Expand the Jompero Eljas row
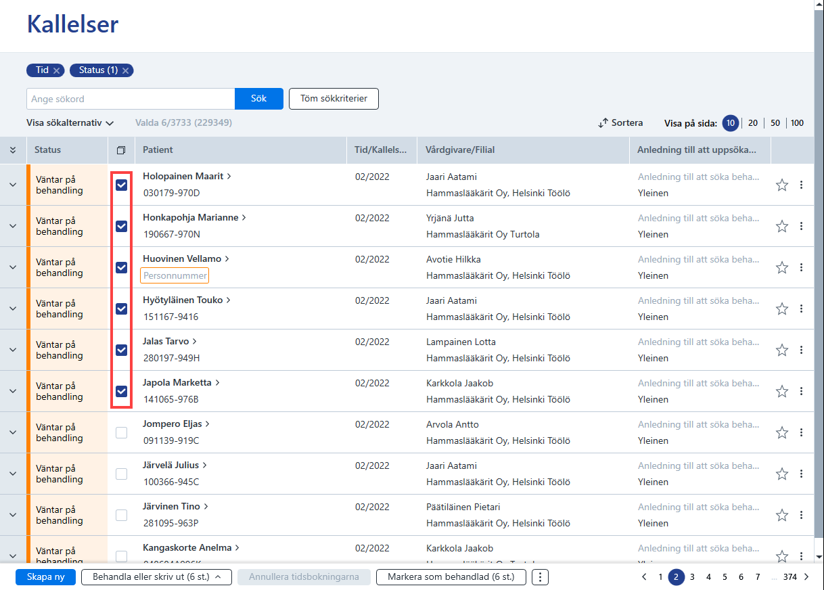Viewport: 824px width, 590px height. point(13,432)
